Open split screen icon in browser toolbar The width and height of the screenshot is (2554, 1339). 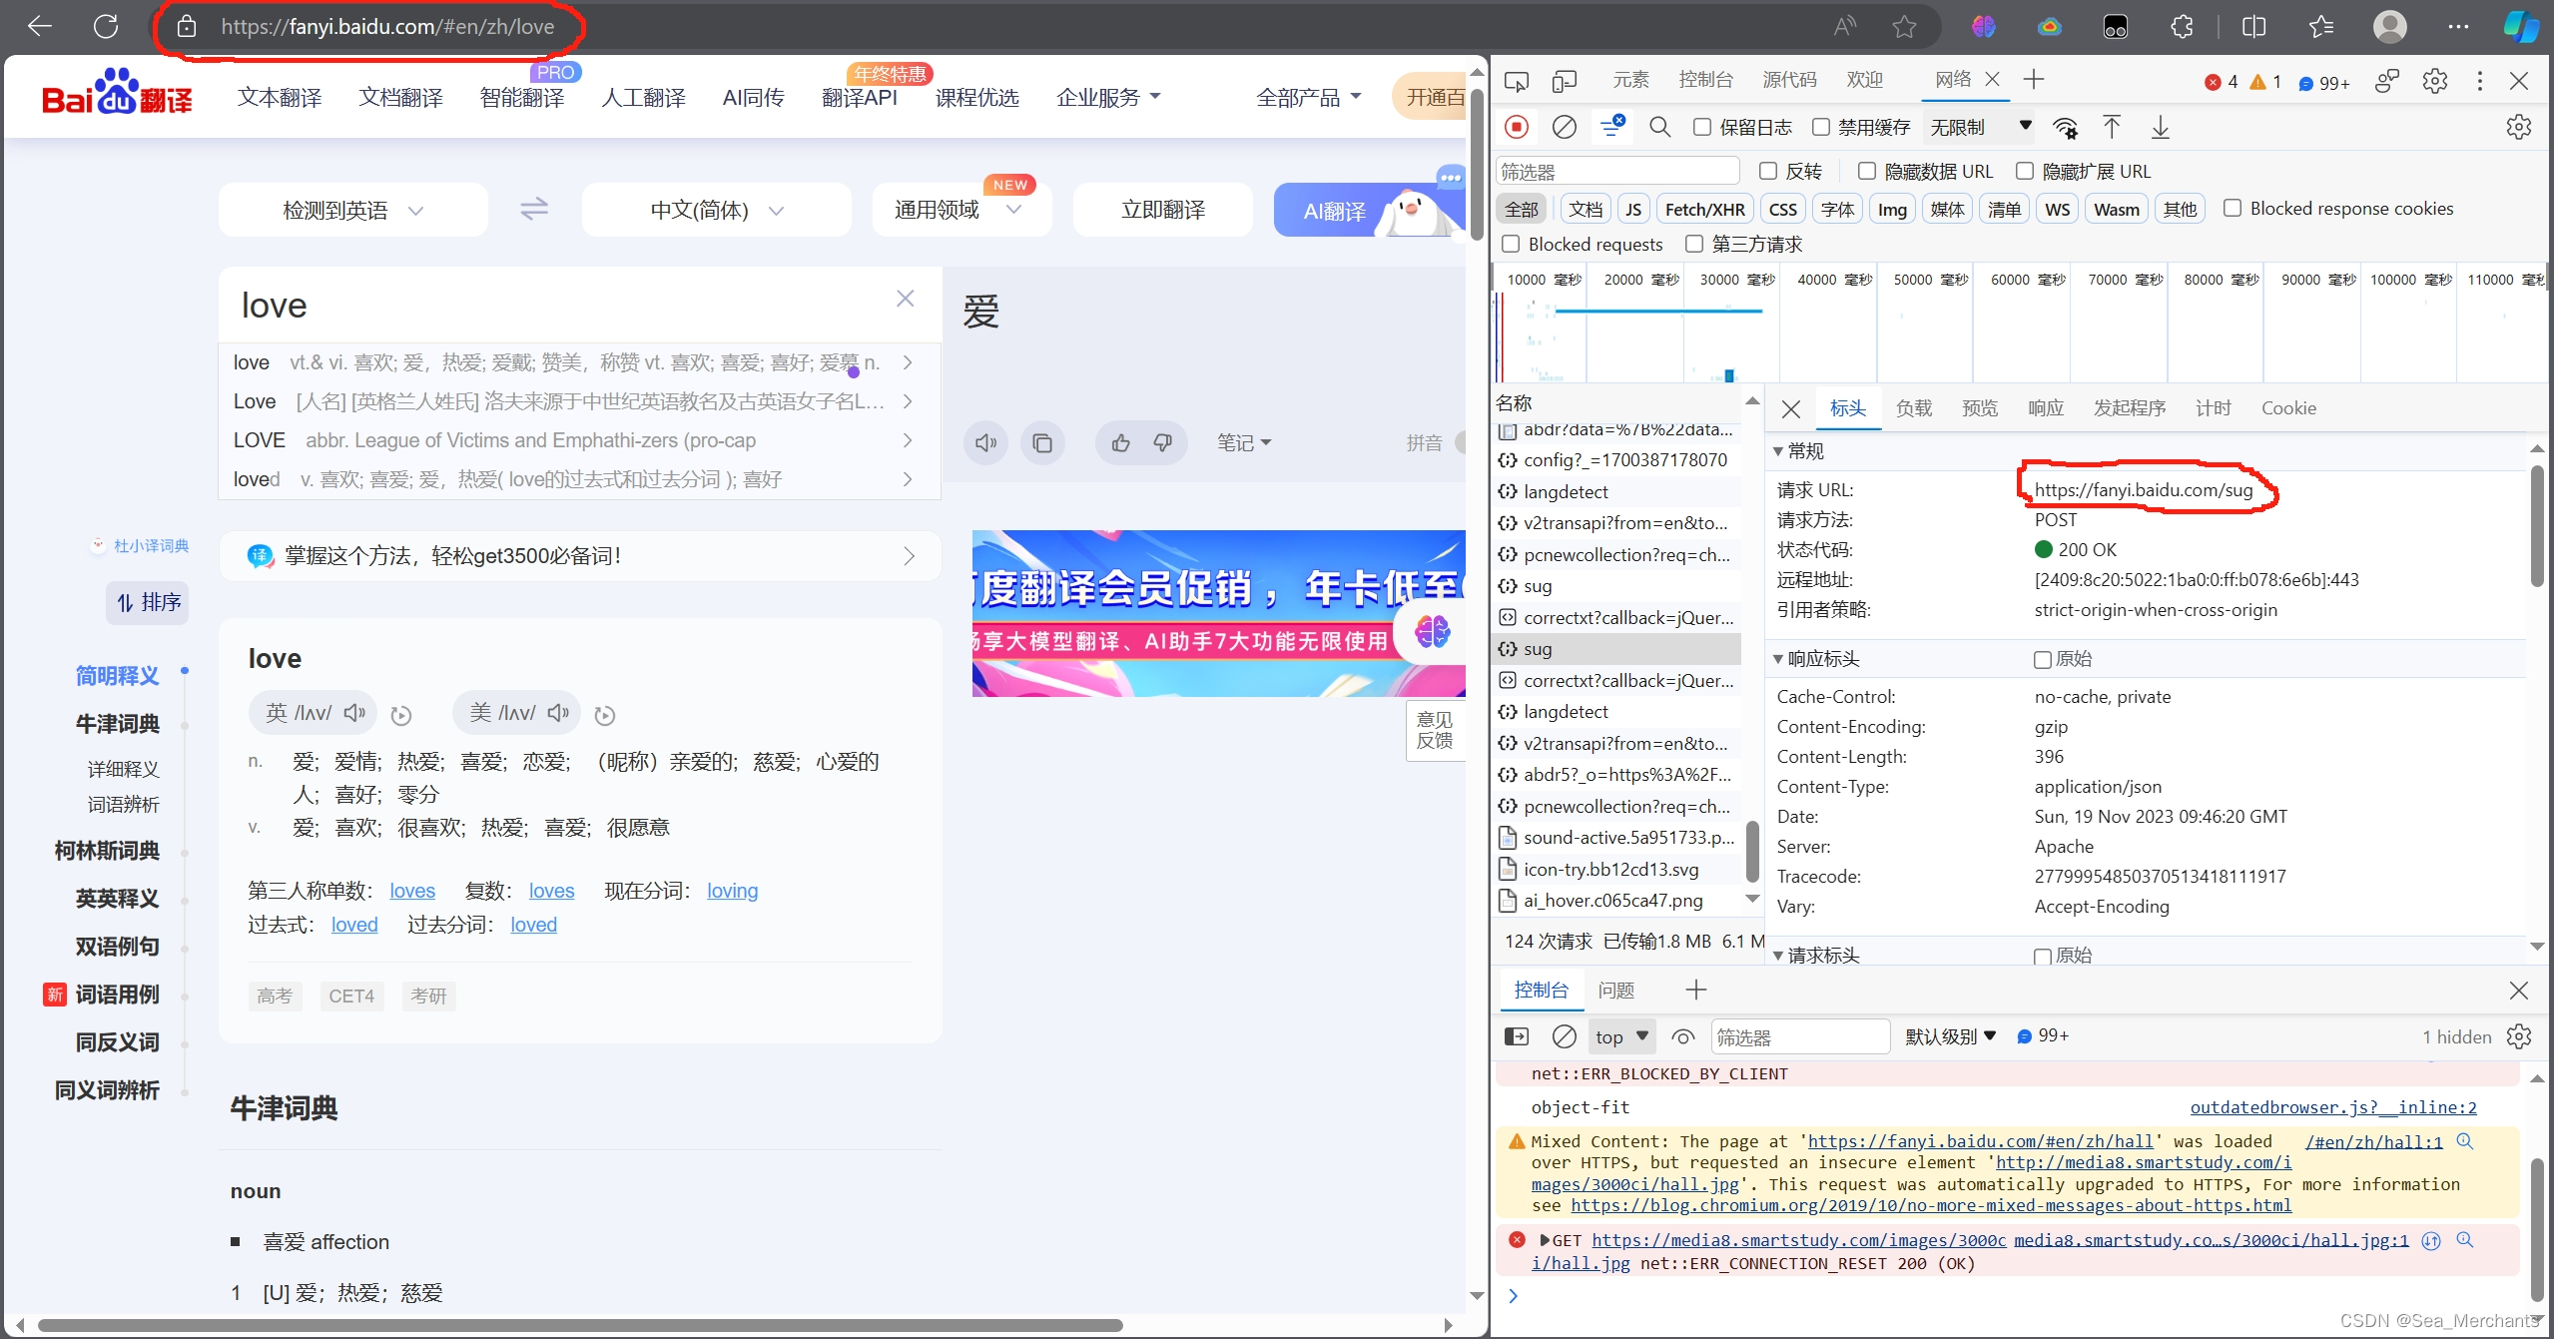click(2253, 27)
